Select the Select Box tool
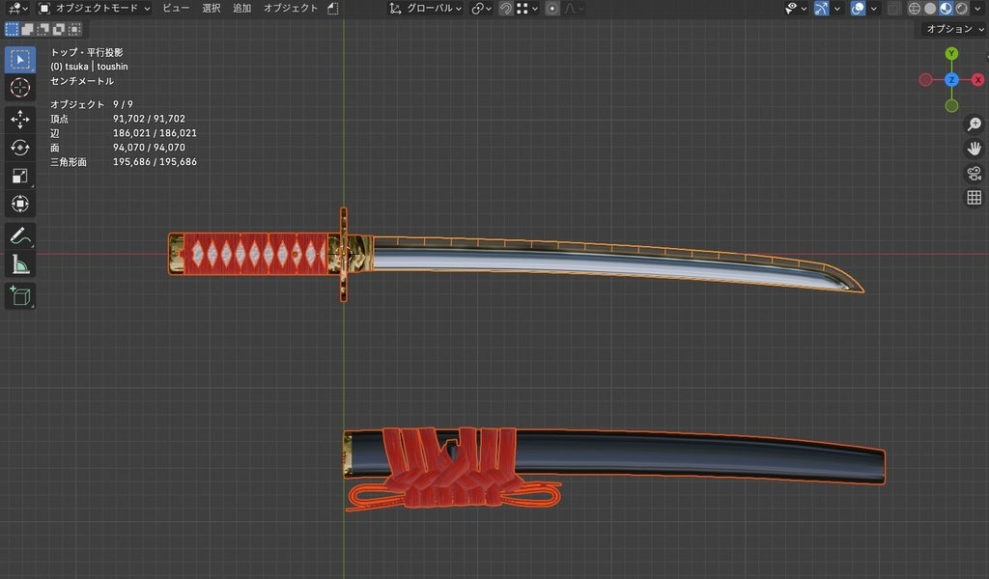 19,59
